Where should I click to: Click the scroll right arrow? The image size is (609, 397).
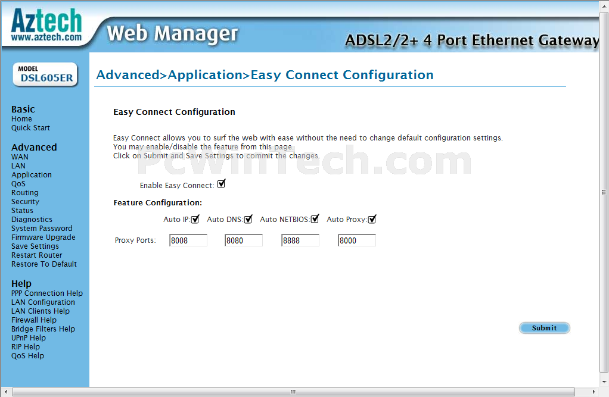click(593, 392)
